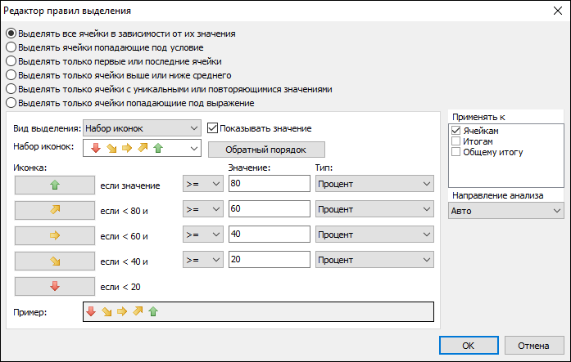This screenshot has height=362, width=571.
Task: Confirm with the OK button
Action: (x=469, y=346)
